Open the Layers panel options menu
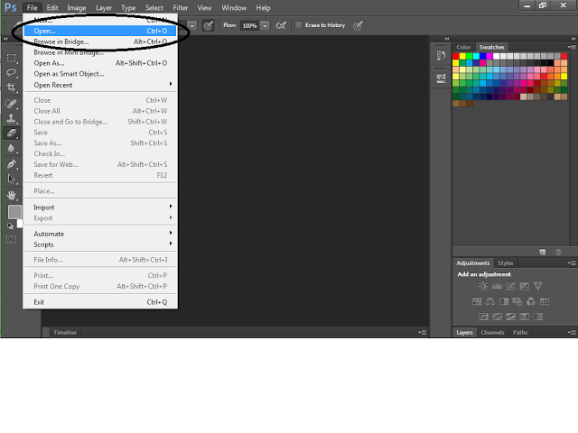Screen dimensions: 578x433 click(572, 332)
